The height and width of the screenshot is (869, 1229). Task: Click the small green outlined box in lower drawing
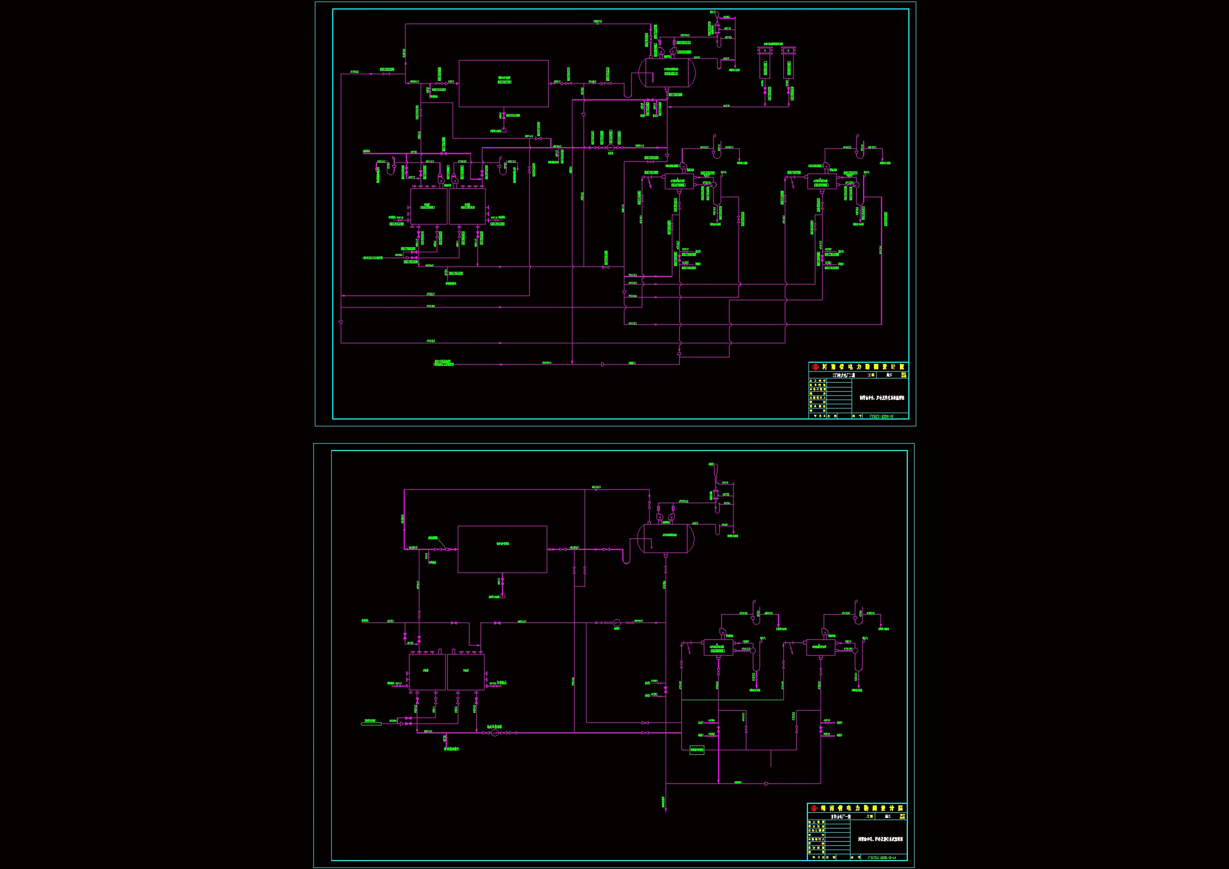(x=697, y=750)
